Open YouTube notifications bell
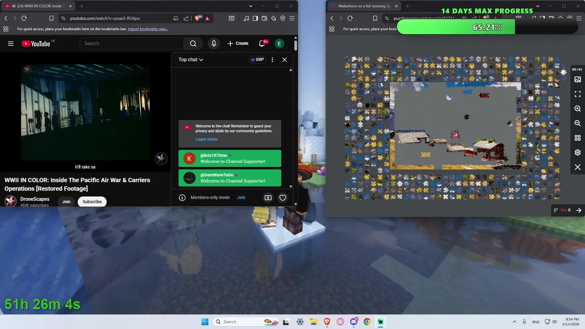Image resolution: width=585 pixels, height=329 pixels. coord(262,43)
